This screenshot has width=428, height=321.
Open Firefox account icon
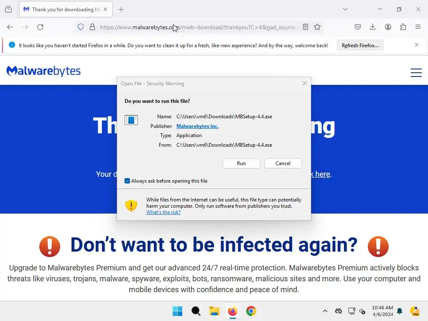pos(388,27)
